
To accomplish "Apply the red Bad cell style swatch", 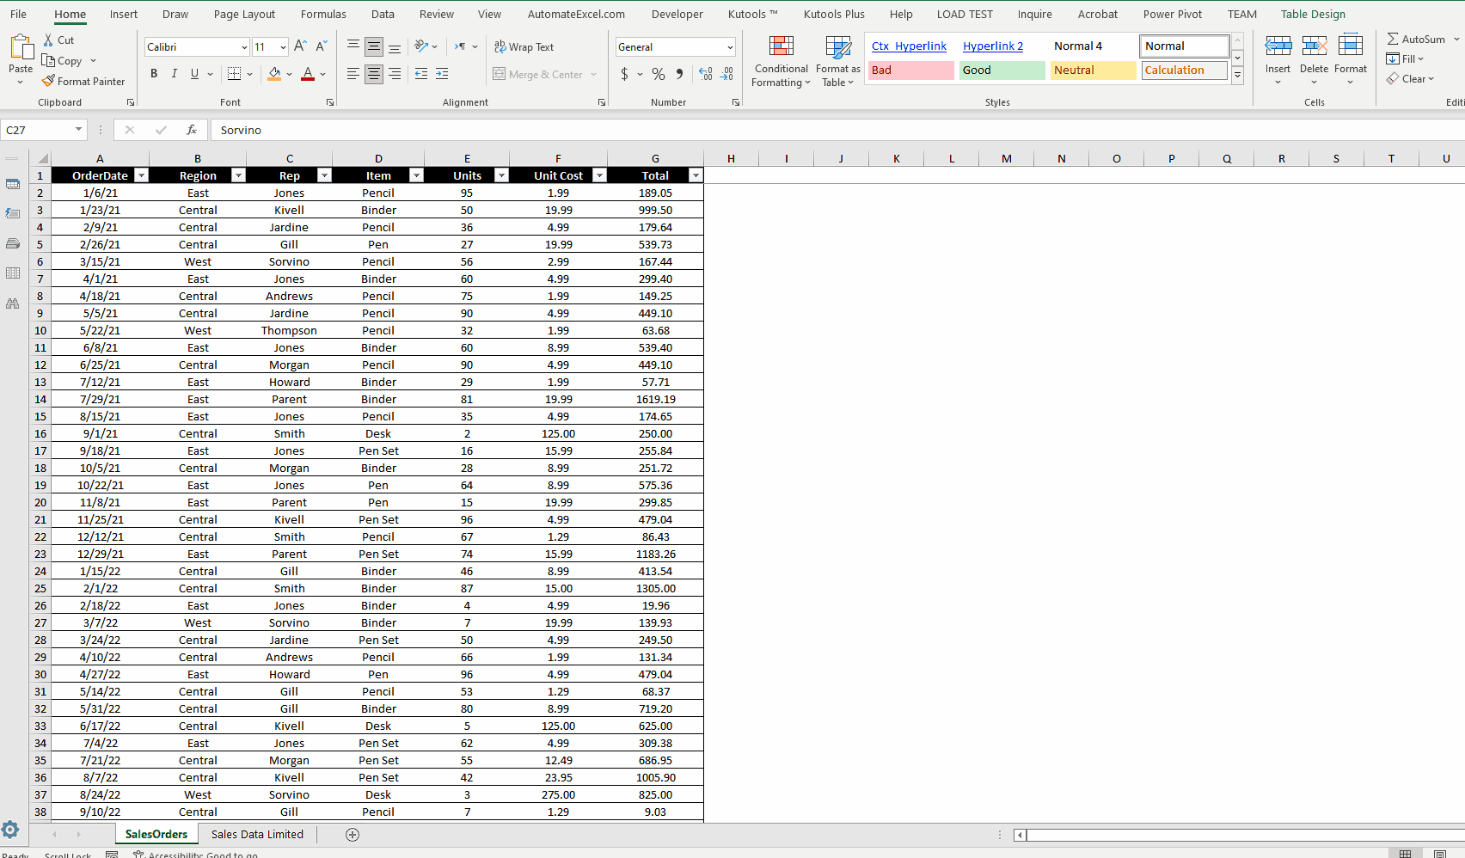I will (910, 70).
